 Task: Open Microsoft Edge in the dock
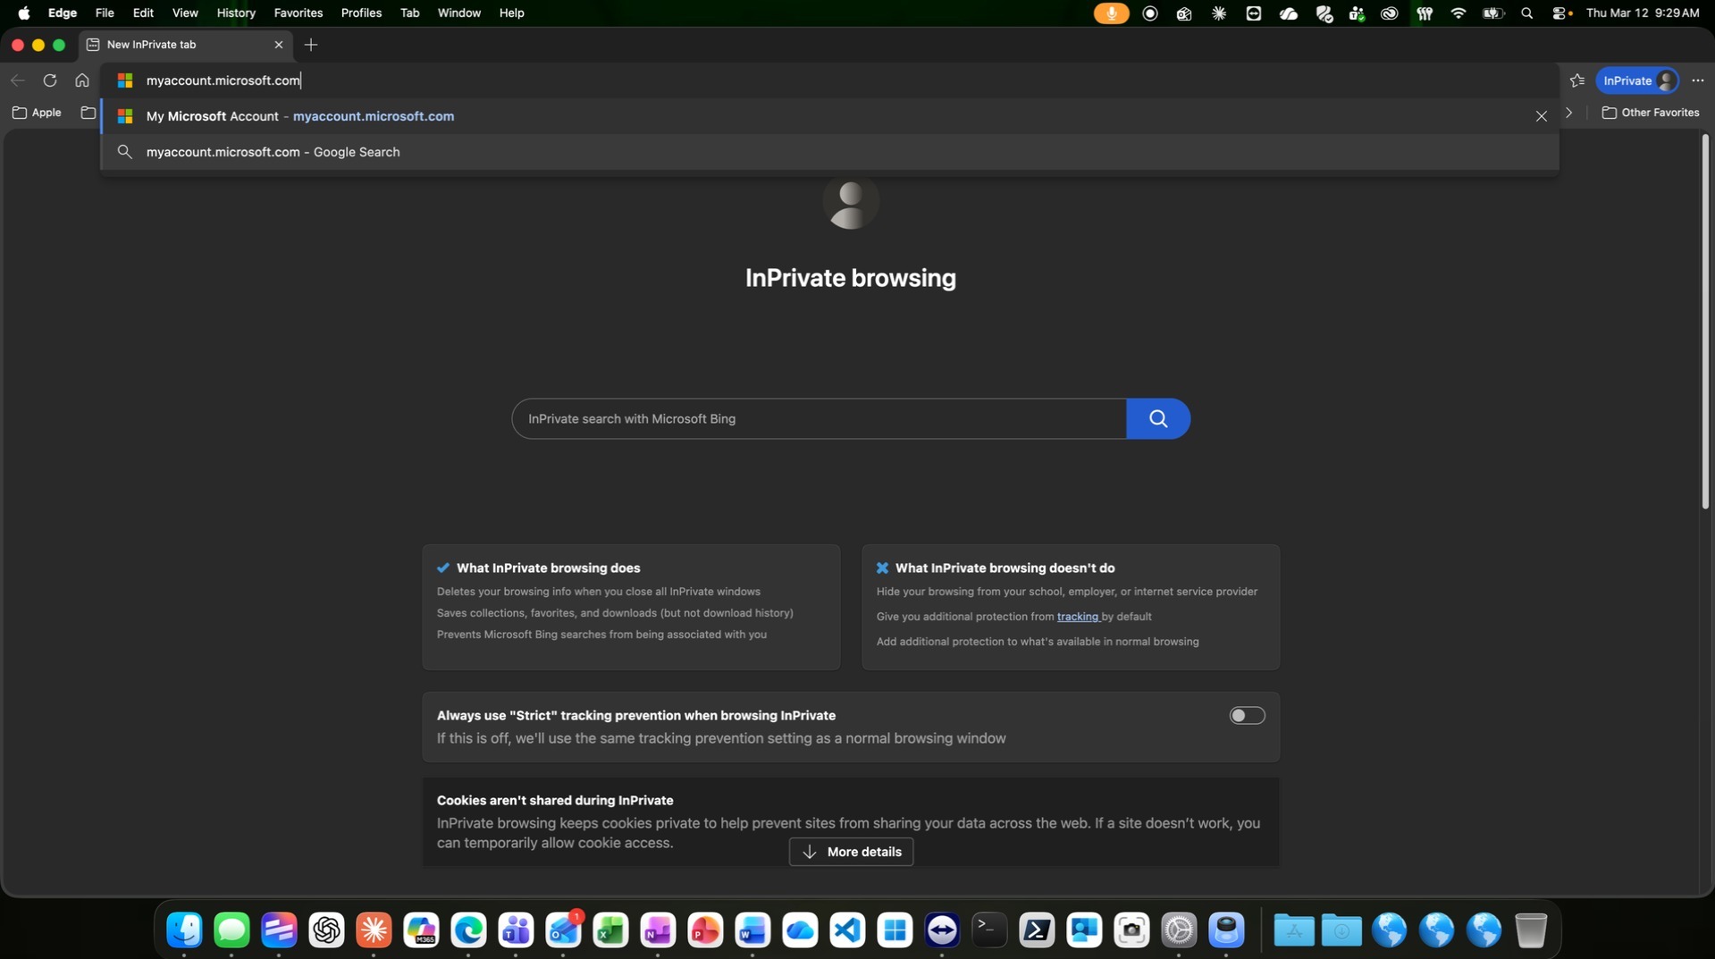tap(469, 930)
